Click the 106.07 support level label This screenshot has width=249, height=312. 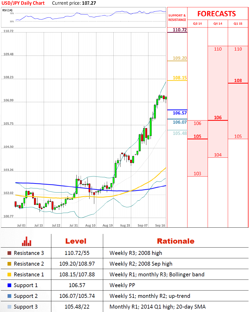coord(180,122)
